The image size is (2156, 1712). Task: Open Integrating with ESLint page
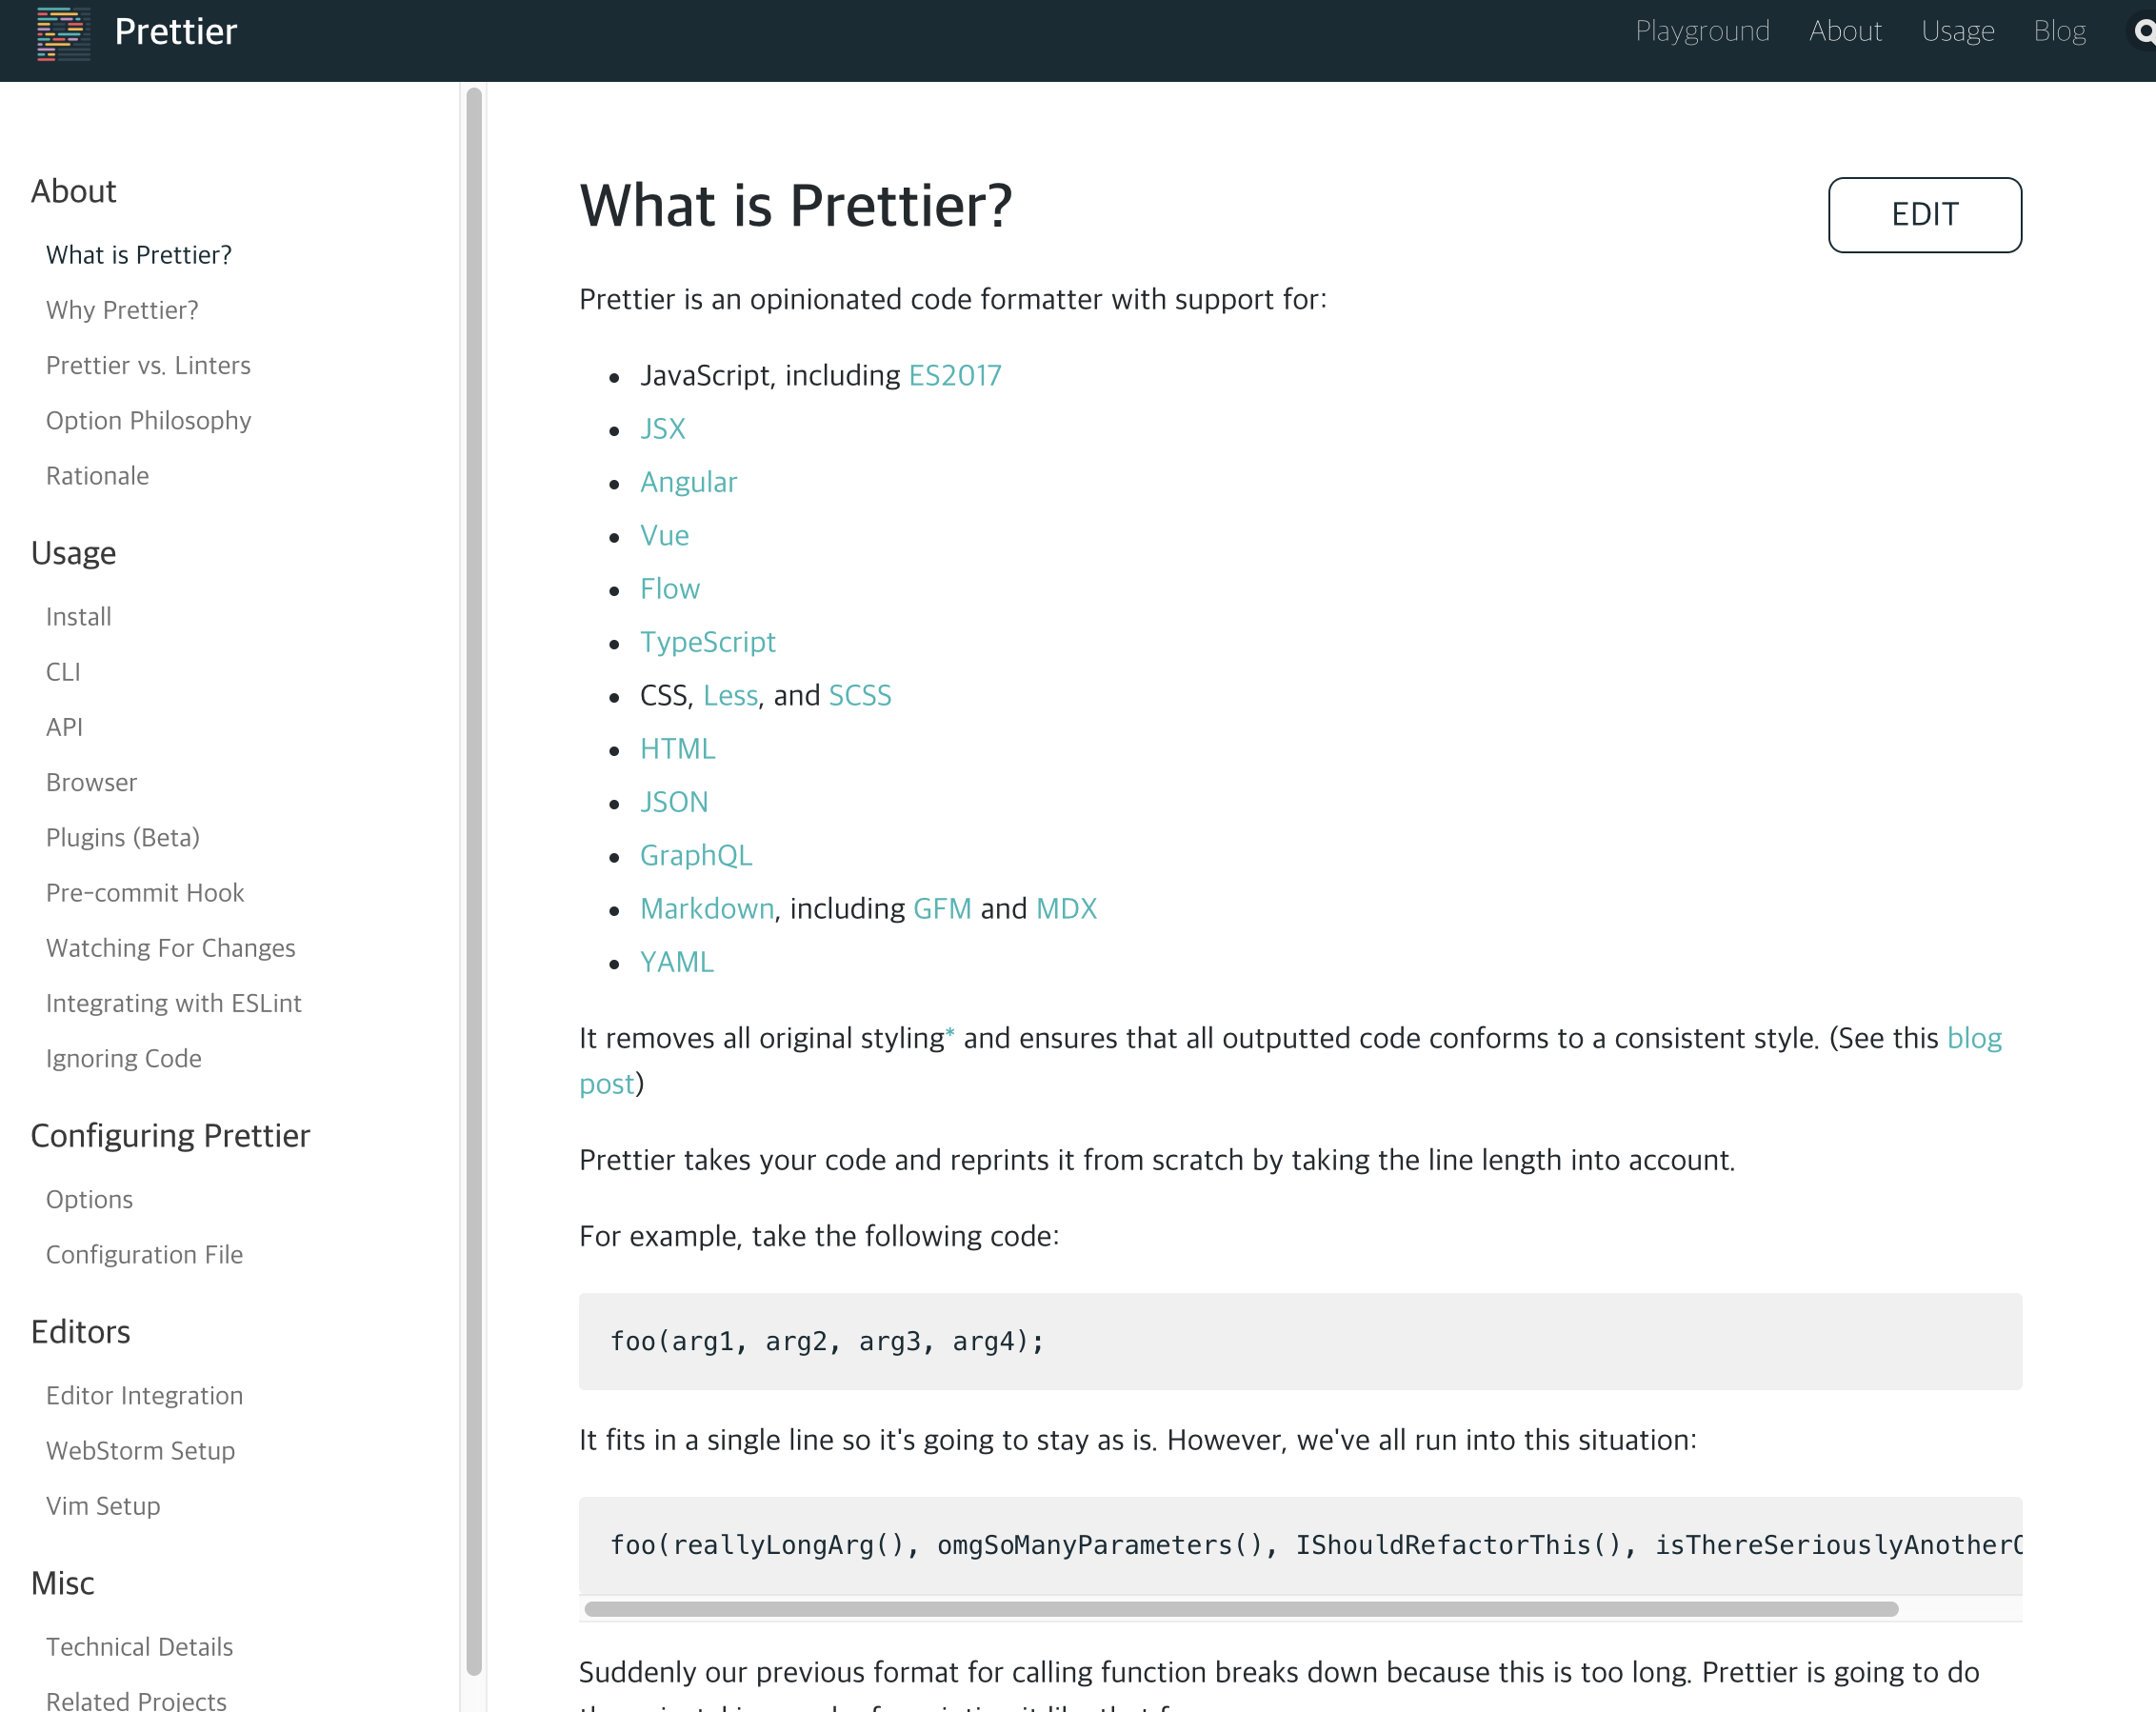[x=173, y=1003]
